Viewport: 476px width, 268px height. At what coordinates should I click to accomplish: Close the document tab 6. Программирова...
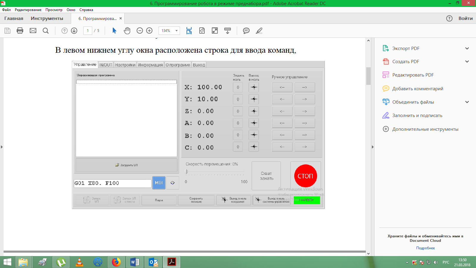pyautogui.click(x=120, y=18)
